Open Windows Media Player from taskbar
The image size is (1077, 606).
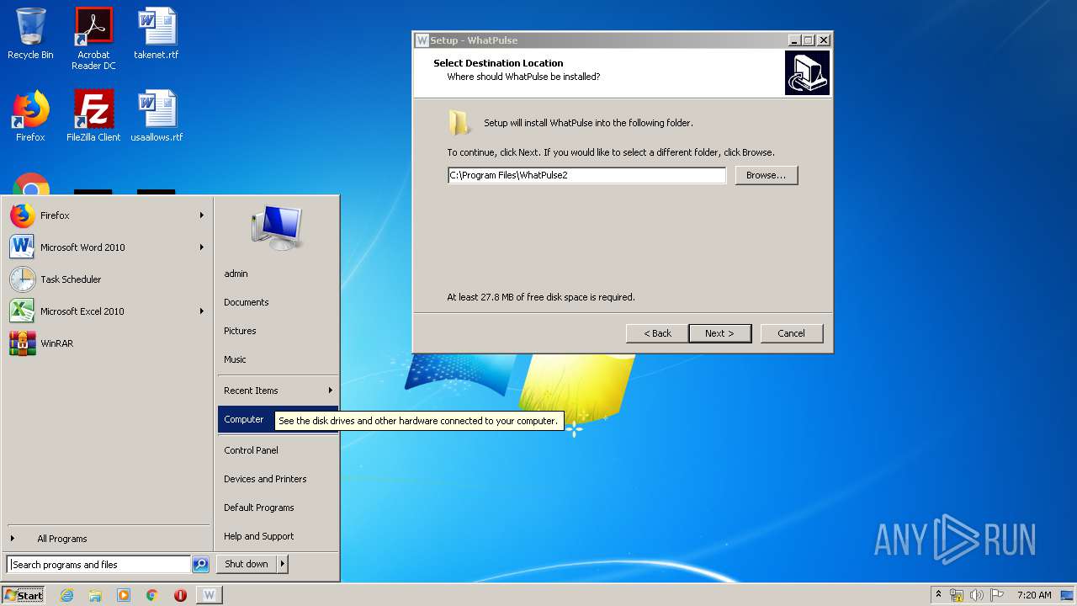tap(124, 595)
